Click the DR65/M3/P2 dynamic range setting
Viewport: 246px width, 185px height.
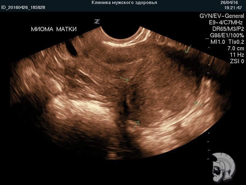coord(226,29)
